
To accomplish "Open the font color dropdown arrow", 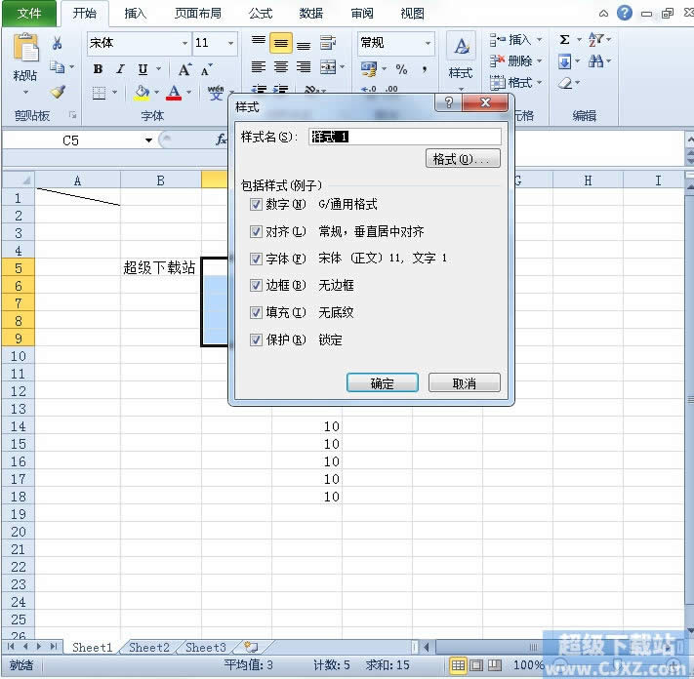I will point(189,93).
